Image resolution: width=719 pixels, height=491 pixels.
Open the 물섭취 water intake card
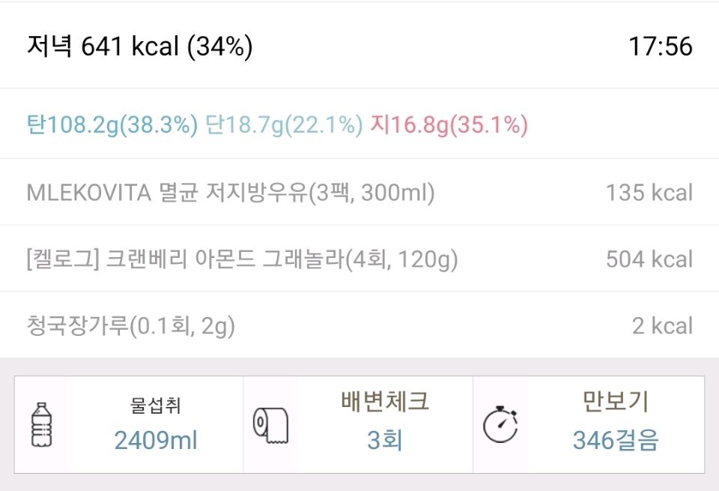[129, 424]
